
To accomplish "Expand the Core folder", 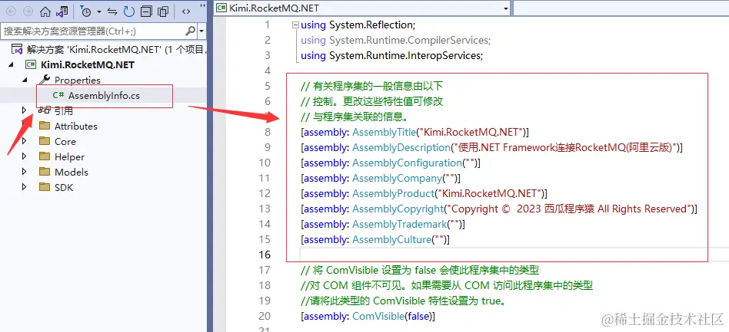I will pos(25,141).
